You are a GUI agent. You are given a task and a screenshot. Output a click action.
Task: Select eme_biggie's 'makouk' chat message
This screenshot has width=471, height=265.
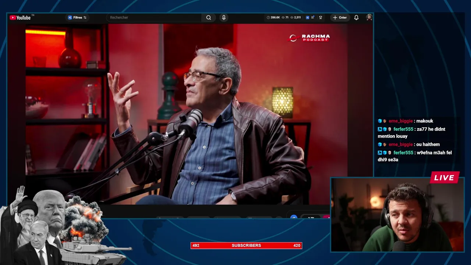pos(406,121)
